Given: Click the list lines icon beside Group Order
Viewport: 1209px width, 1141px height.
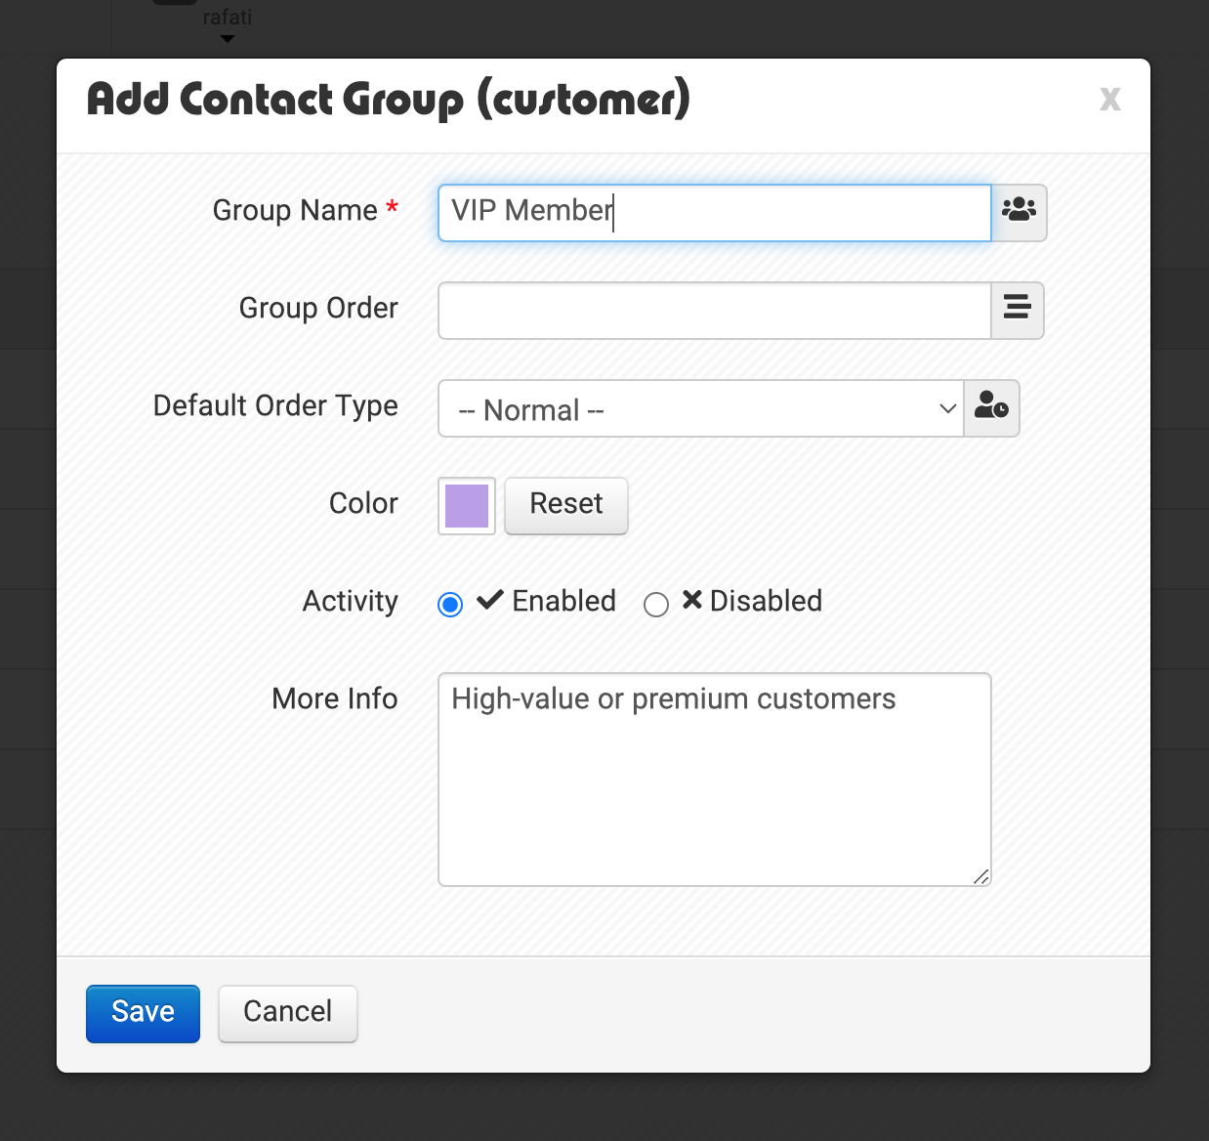Looking at the screenshot, I should coord(1017,307).
